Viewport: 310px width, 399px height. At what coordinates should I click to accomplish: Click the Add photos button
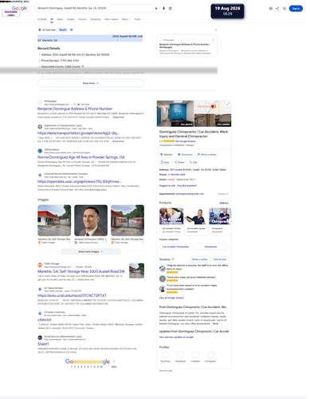220,259
